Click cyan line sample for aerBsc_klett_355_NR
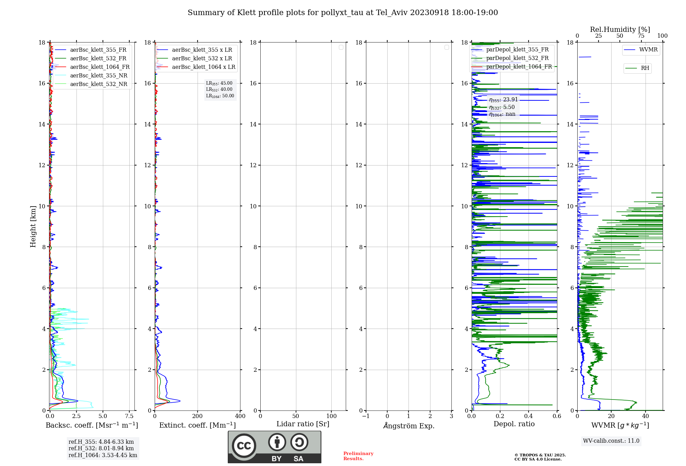The image size is (686, 466). (x=61, y=75)
